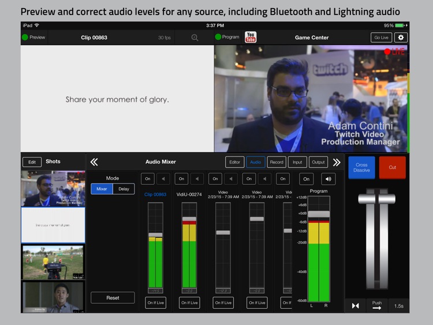Screen dimensions: 433x325
Task: Select soccer field shot thumbnail
Action: [x=53, y=263]
